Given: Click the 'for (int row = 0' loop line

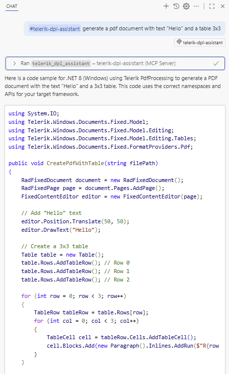Looking at the screenshot, I should [x=74, y=296].
